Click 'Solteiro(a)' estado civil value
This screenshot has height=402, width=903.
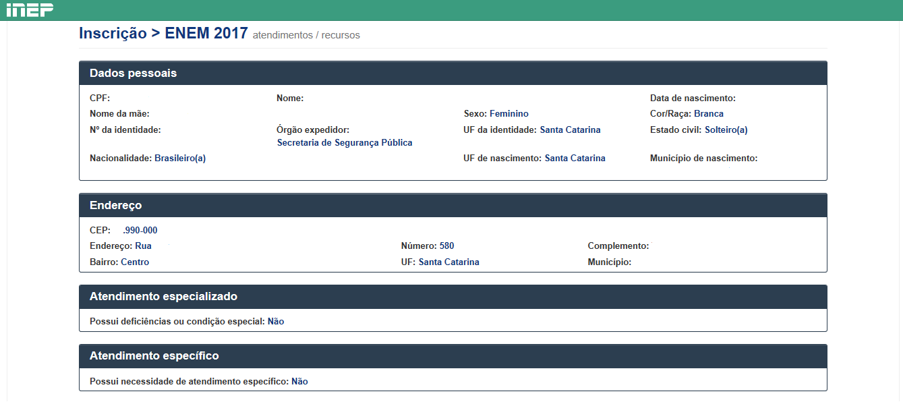tap(726, 130)
